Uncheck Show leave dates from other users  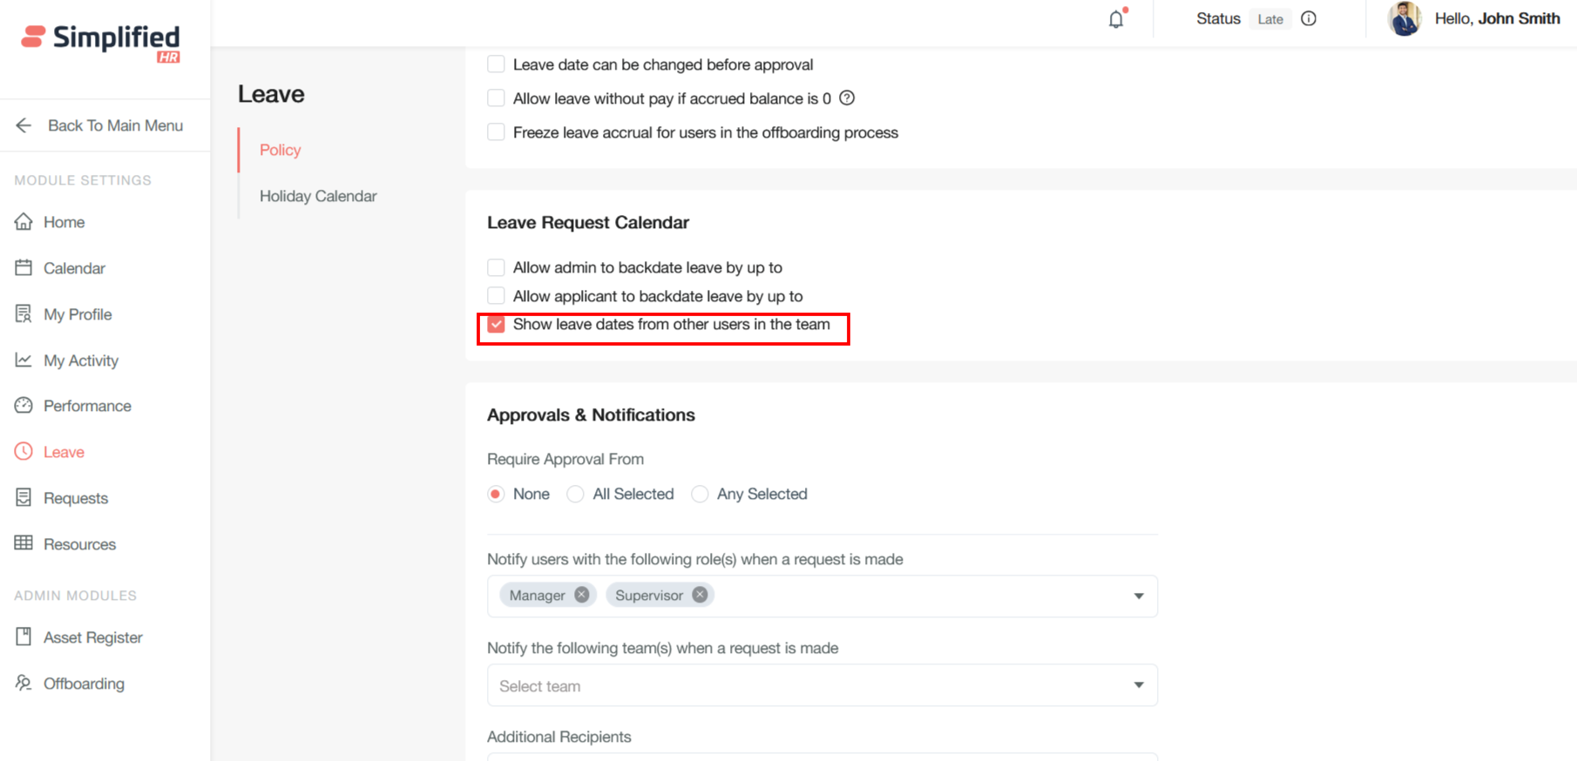[496, 325]
